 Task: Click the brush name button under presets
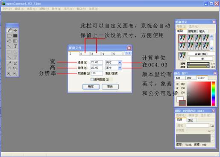click(201, 54)
